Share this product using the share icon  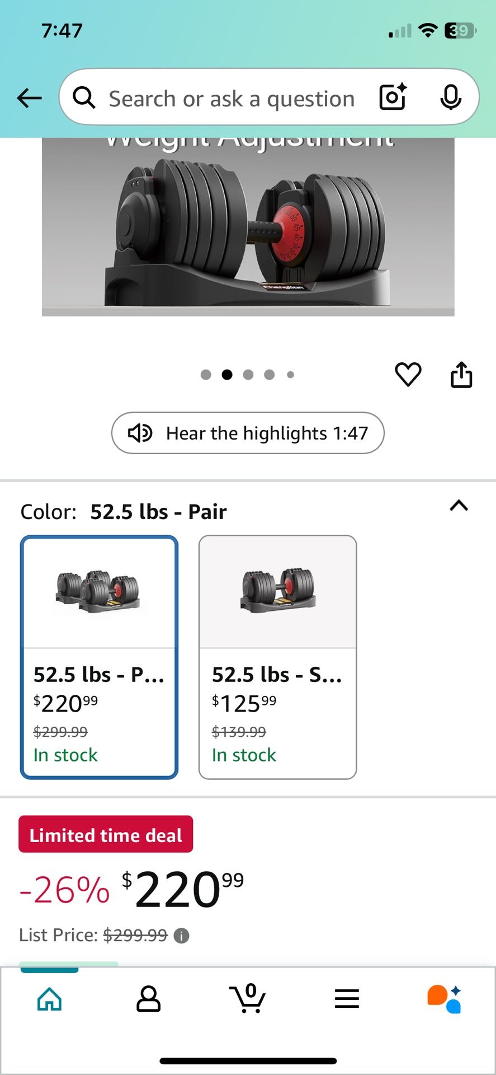[461, 374]
